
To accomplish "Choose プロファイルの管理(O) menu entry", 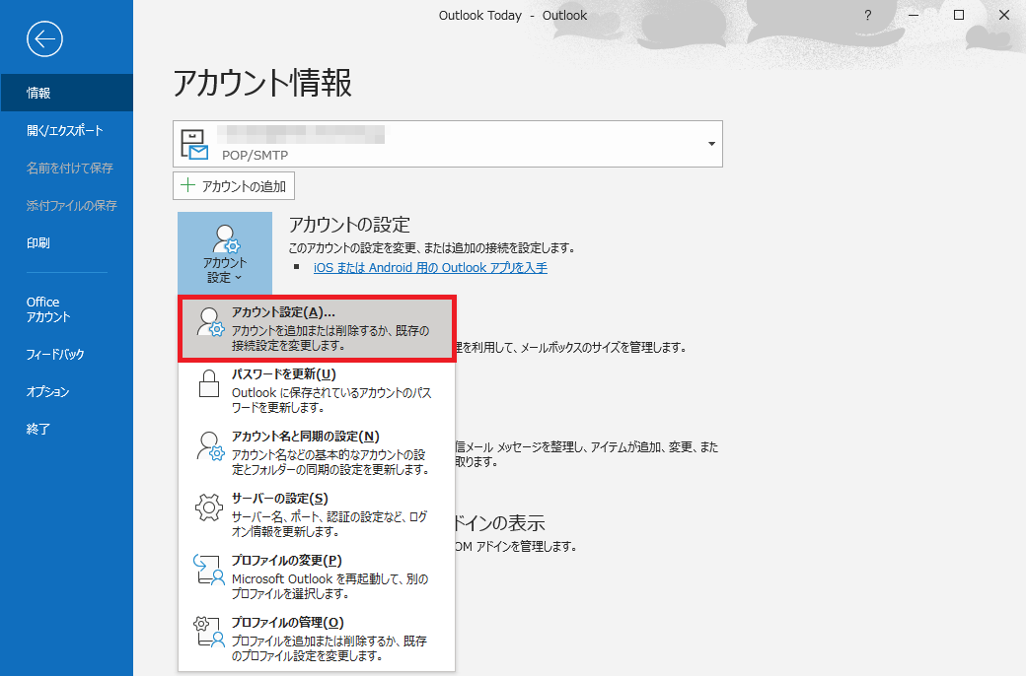I will pos(317,639).
